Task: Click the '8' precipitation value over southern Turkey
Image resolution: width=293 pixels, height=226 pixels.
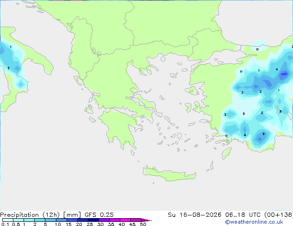Action: [263, 134]
